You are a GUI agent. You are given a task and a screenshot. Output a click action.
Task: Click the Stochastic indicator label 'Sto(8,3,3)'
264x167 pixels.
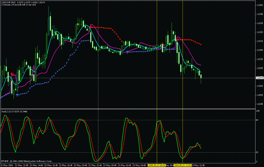[6, 111]
